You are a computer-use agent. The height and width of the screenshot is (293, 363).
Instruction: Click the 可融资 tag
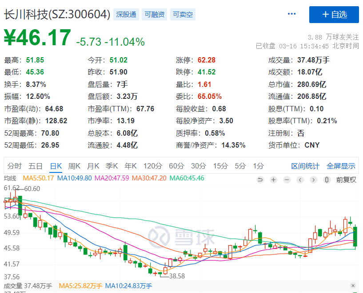pos(155,15)
